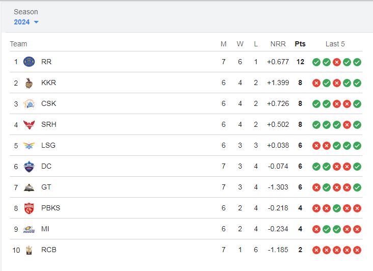The width and height of the screenshot is (373, 271).
Task: Click the KKR team logo
Action: coord(29,83)
